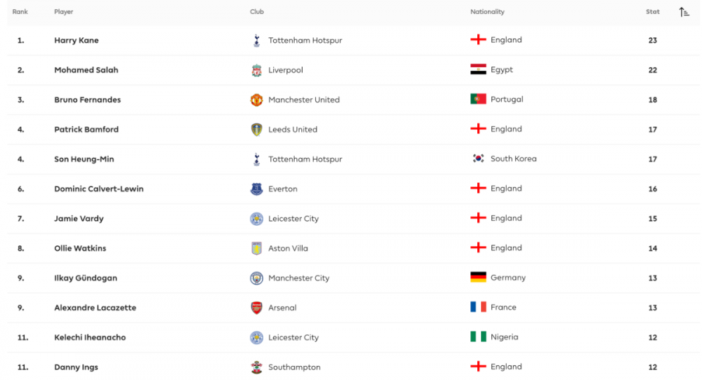Image resolution: width=702 pixels, height=380 pixels.
Task: Open Mohamed Salah's player page
Action: (86, 70)
